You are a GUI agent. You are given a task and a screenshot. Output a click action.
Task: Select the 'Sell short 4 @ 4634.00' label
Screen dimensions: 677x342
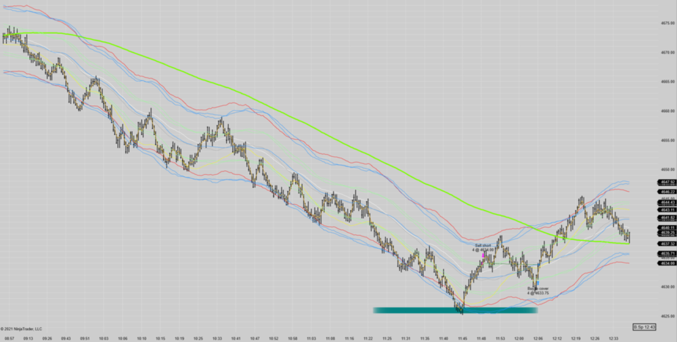coord(483,247)
